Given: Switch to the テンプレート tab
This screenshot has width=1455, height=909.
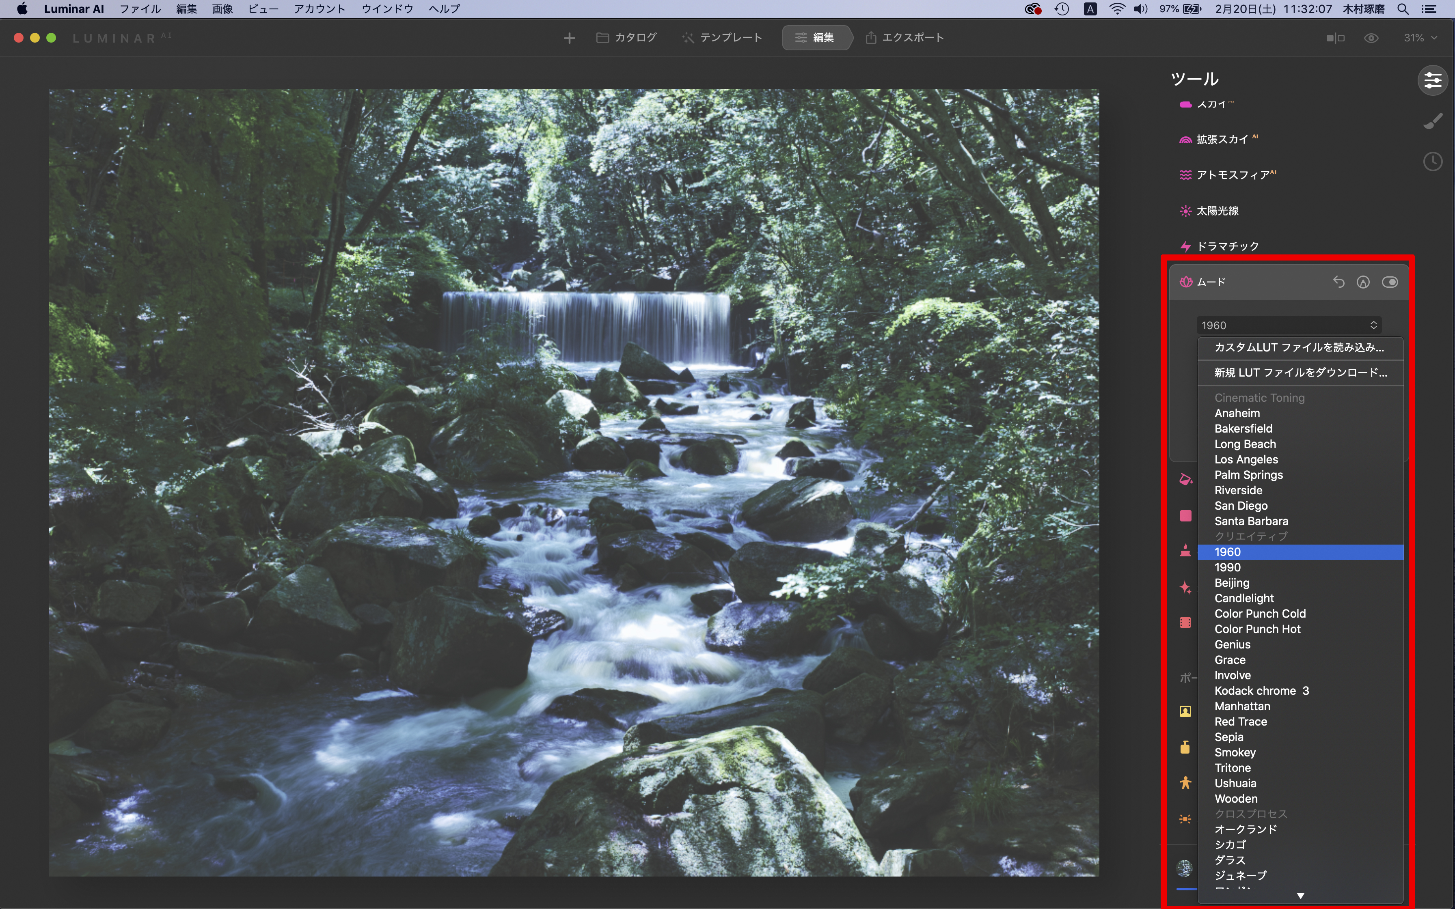Looking at the screenshot, I should click(722, 38).
